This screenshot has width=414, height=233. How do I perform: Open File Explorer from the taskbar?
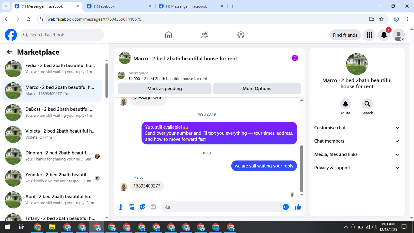pyautogui.click(x=52, y=227)
